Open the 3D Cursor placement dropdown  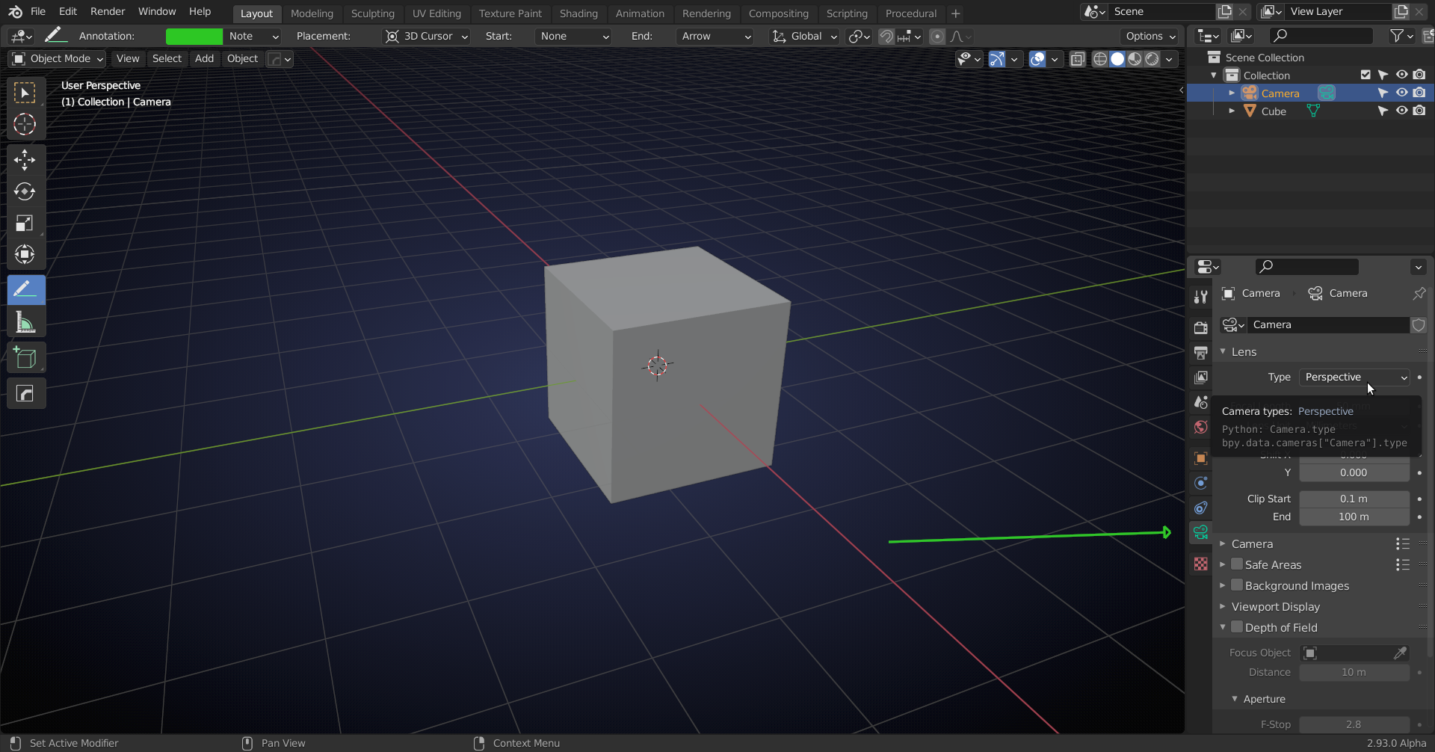point(426,36)
